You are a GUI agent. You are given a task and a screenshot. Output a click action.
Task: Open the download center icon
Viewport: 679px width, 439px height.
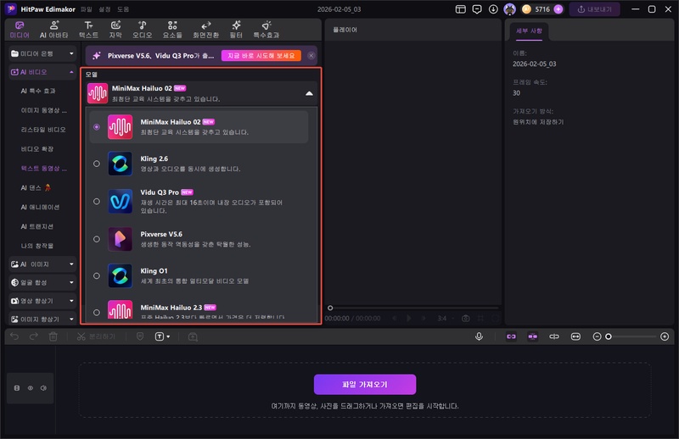493,9
